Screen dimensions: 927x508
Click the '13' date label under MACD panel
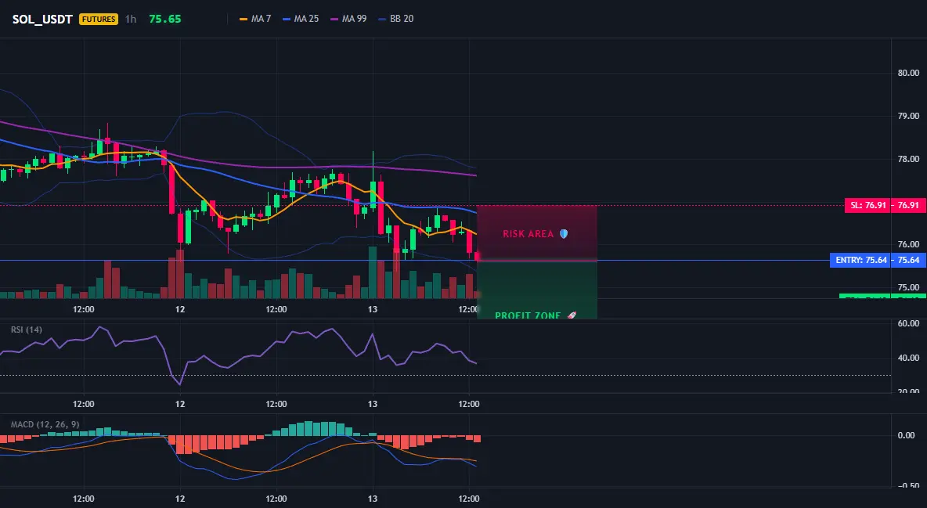click(x=373, y=499)
